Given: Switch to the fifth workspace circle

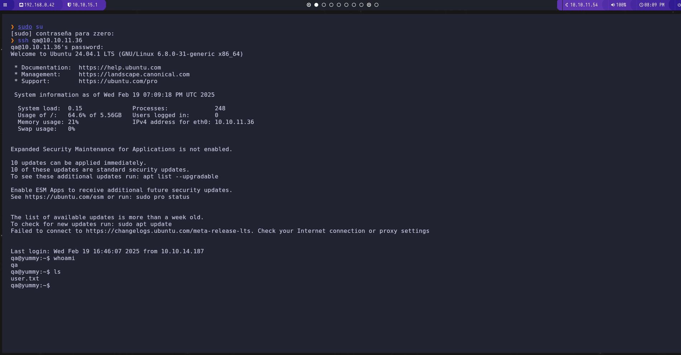Looking at the screenshot, I should [339, 5].
